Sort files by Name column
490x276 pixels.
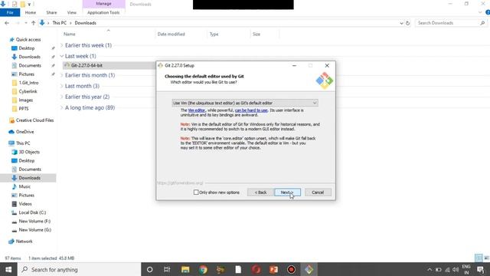coord(70,34)
